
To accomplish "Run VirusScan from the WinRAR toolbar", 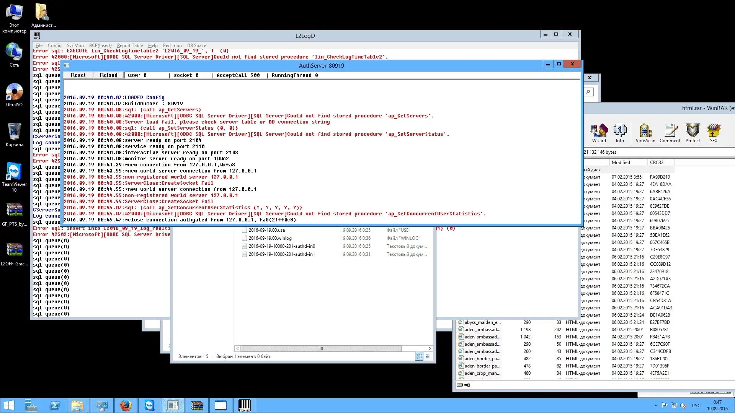I will click(x=645, y=133).
